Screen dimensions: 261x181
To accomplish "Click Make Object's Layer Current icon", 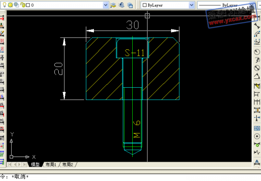I will pyautogui.click(x=113, y=5).
